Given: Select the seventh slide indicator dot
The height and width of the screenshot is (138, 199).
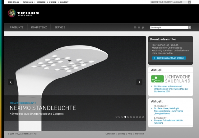Looking at the screenshot, I should (x=134, y=117).
